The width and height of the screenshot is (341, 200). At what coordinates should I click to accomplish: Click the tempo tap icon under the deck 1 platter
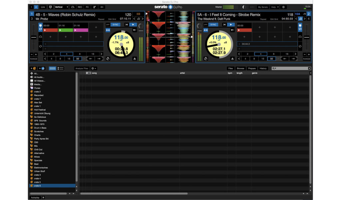pyautogui.click(x=108, y=59)
